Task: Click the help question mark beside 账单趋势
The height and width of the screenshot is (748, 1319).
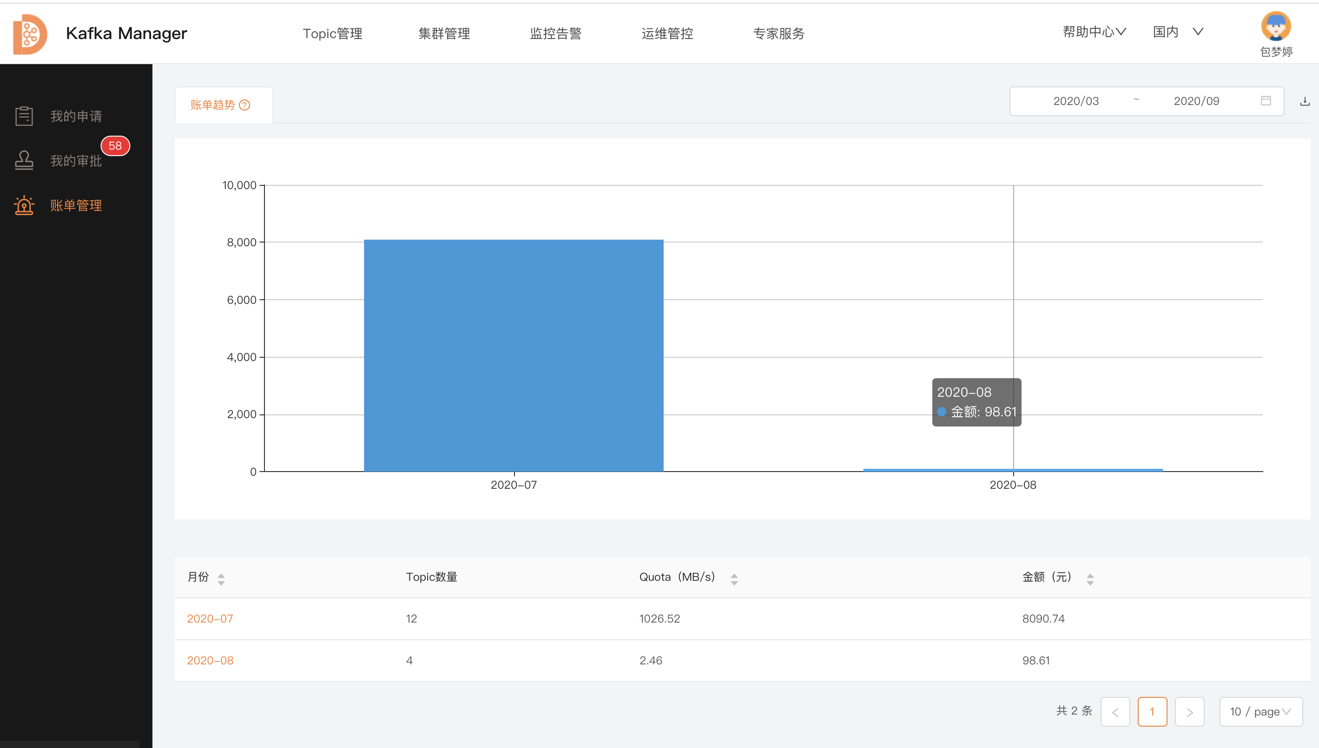Action: [244, 105]
